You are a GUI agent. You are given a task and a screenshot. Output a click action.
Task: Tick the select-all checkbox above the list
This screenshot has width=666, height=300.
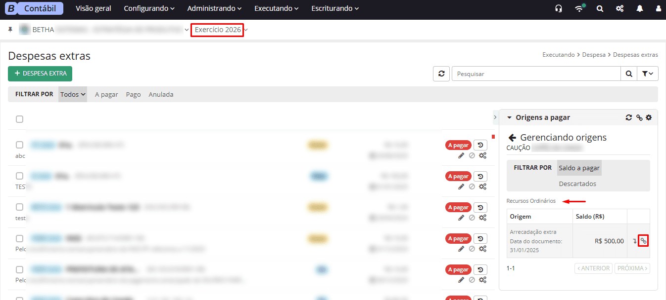click(19, 119)
